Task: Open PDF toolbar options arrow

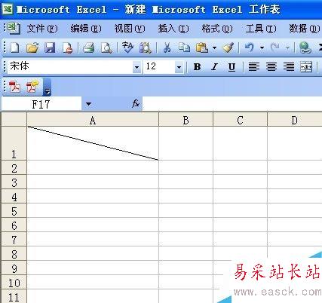Action: tap(48, 87)
